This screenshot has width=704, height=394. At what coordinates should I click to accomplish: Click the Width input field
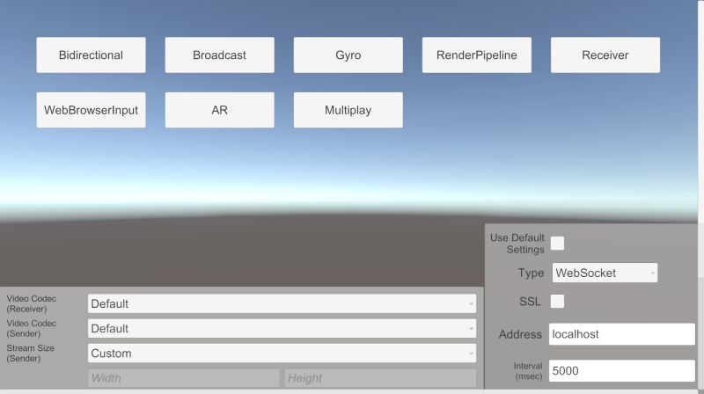coord(184,378)
